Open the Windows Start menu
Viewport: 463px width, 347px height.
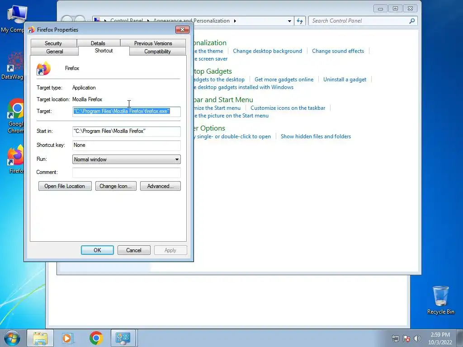pyautogui.click(x=12, y=338)
